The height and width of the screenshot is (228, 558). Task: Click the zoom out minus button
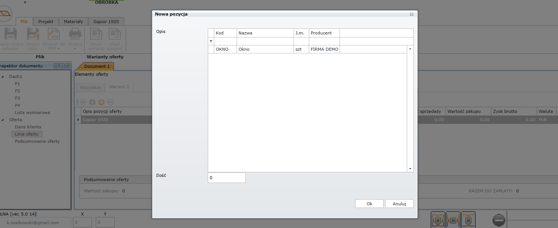(x=499, y=220)
